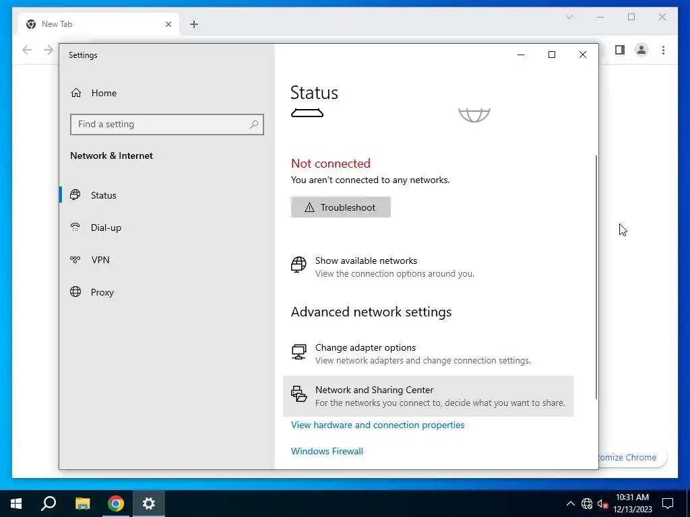Viewport: 690px width, 517px height.
Task: Close the New Tab tab
Action: click(168, 24)
